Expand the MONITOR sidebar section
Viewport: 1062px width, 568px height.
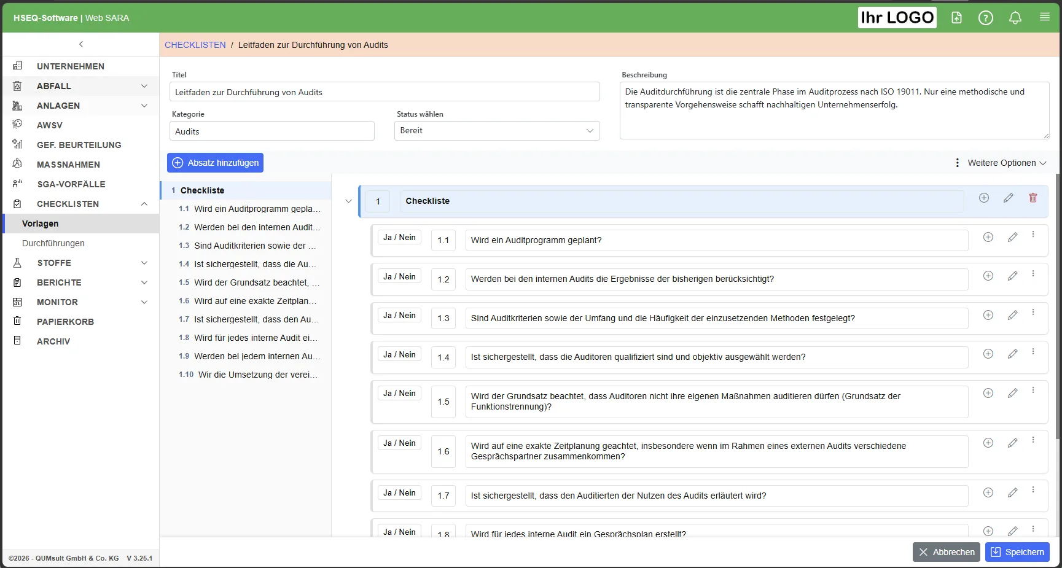144,302
